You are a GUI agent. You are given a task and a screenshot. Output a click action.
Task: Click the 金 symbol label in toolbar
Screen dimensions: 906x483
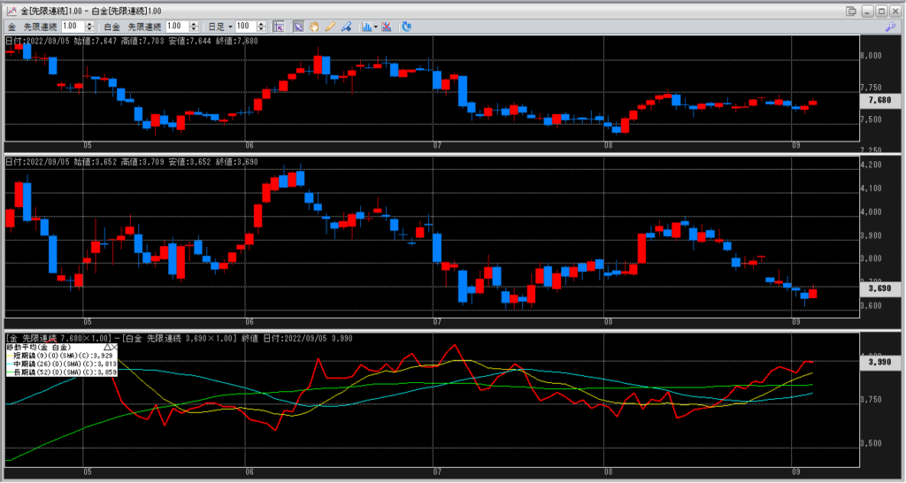pyautogui.click(x=12, y=27)
